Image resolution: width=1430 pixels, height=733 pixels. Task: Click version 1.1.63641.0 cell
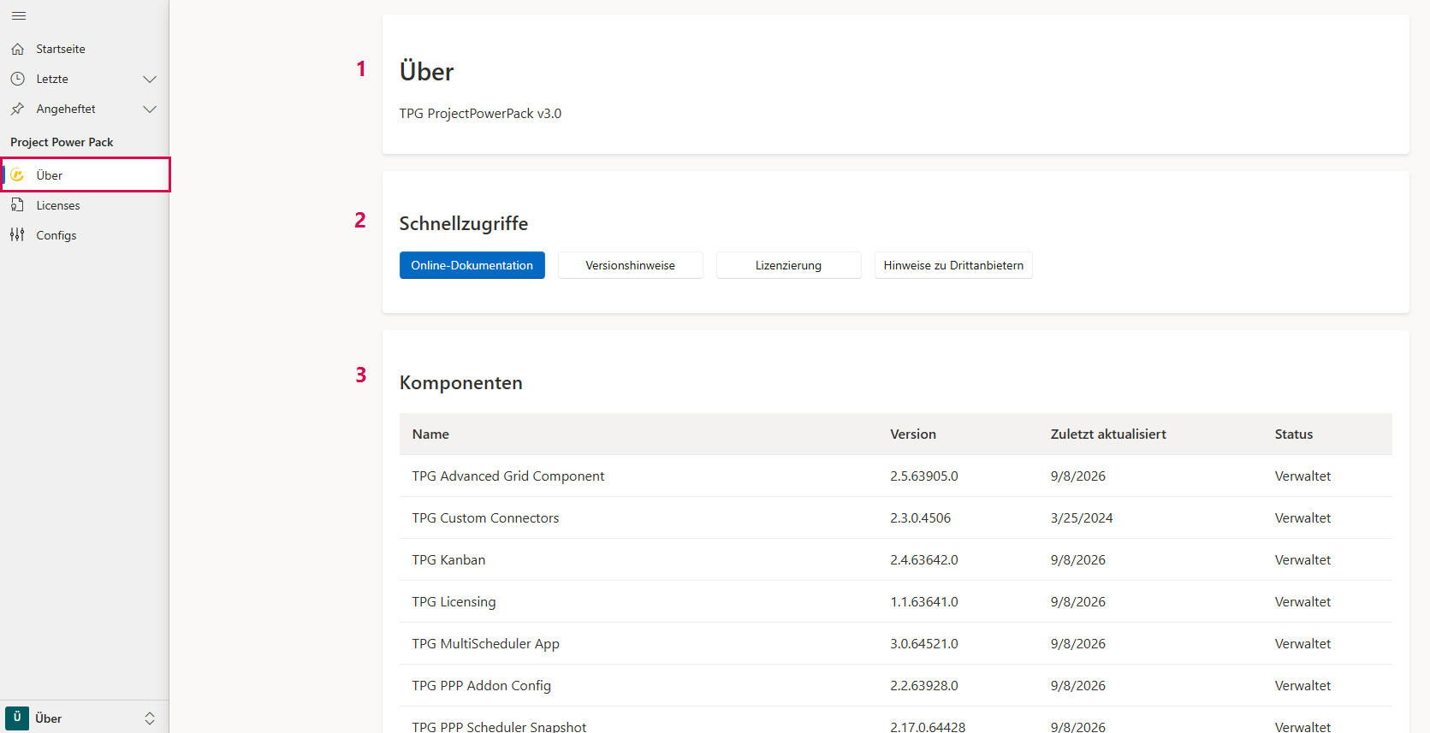[x=924, y=602]
